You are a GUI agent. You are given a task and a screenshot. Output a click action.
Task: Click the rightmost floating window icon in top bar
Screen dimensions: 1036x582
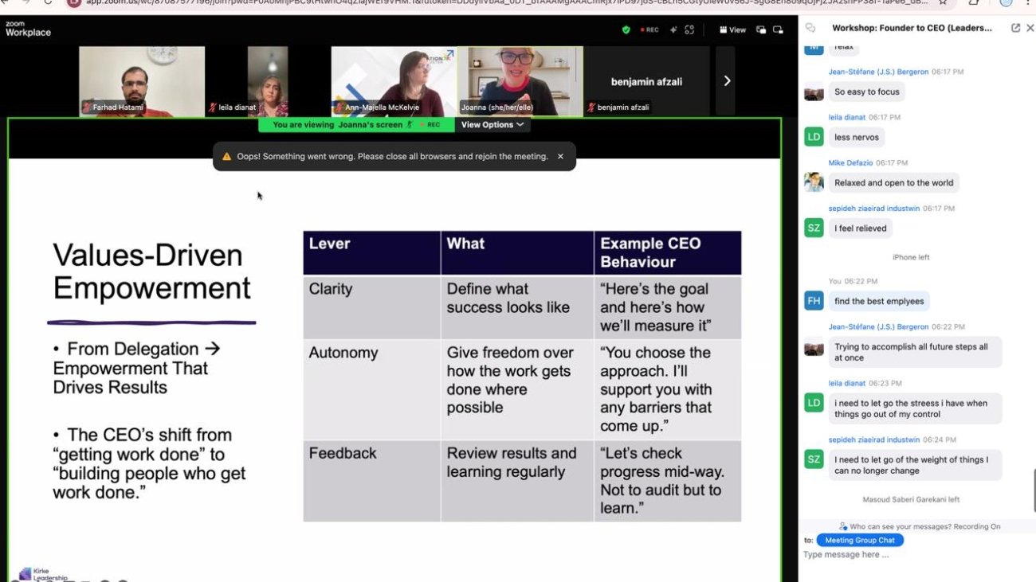(x=778, y=29)
